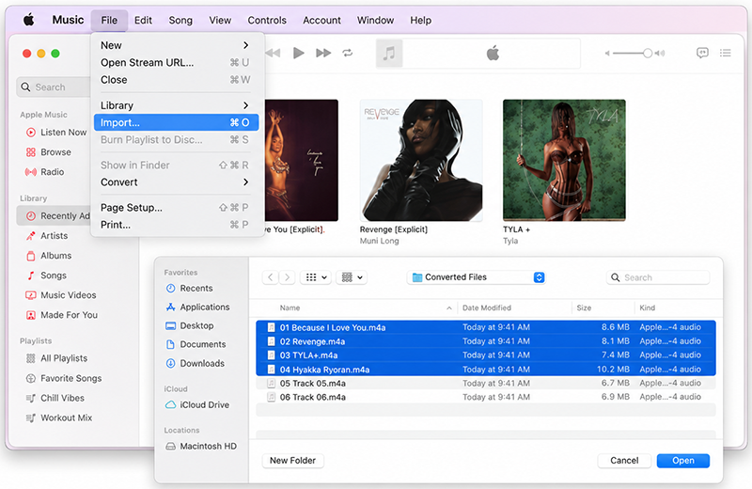Adjust the volume slider knob
This screenshot has width=752, height=489.
(x=648, y=54)
